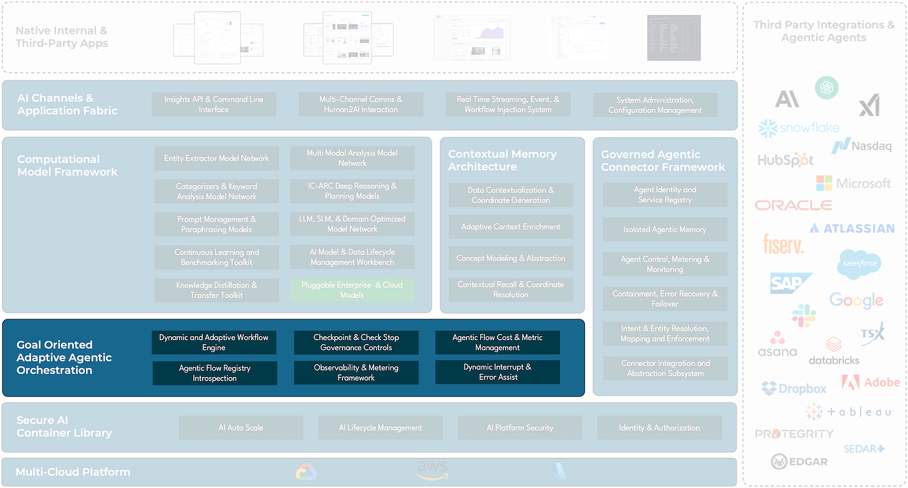Click the Salesforce cloud logo
The height and width of the screenshot is (488, 908).
[859, 264]
